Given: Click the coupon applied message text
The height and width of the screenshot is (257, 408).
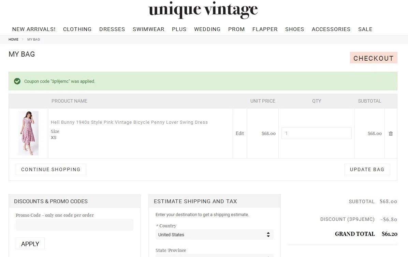Looking at the screenshot, I should point(60,81).
